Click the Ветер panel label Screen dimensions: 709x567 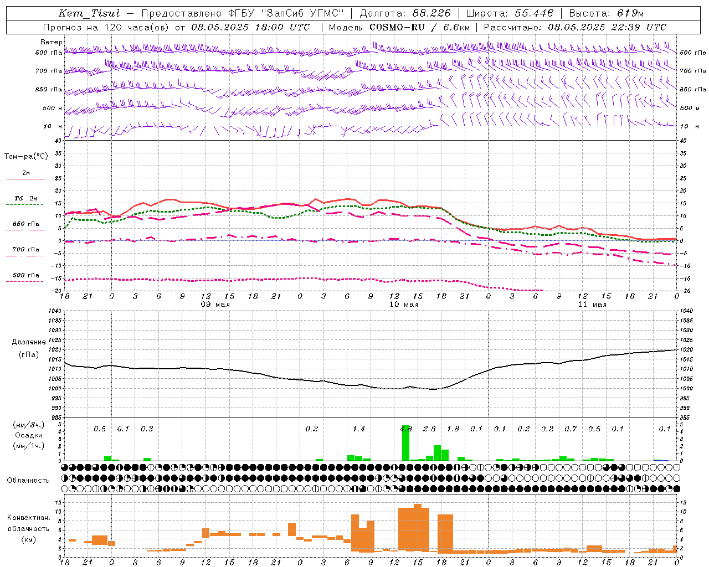point(51,42)
